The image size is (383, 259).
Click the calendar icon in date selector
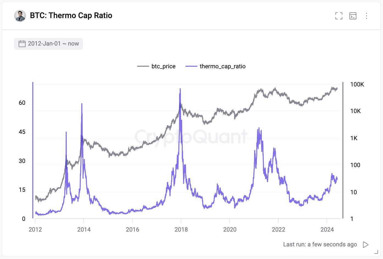click(22, 44)
